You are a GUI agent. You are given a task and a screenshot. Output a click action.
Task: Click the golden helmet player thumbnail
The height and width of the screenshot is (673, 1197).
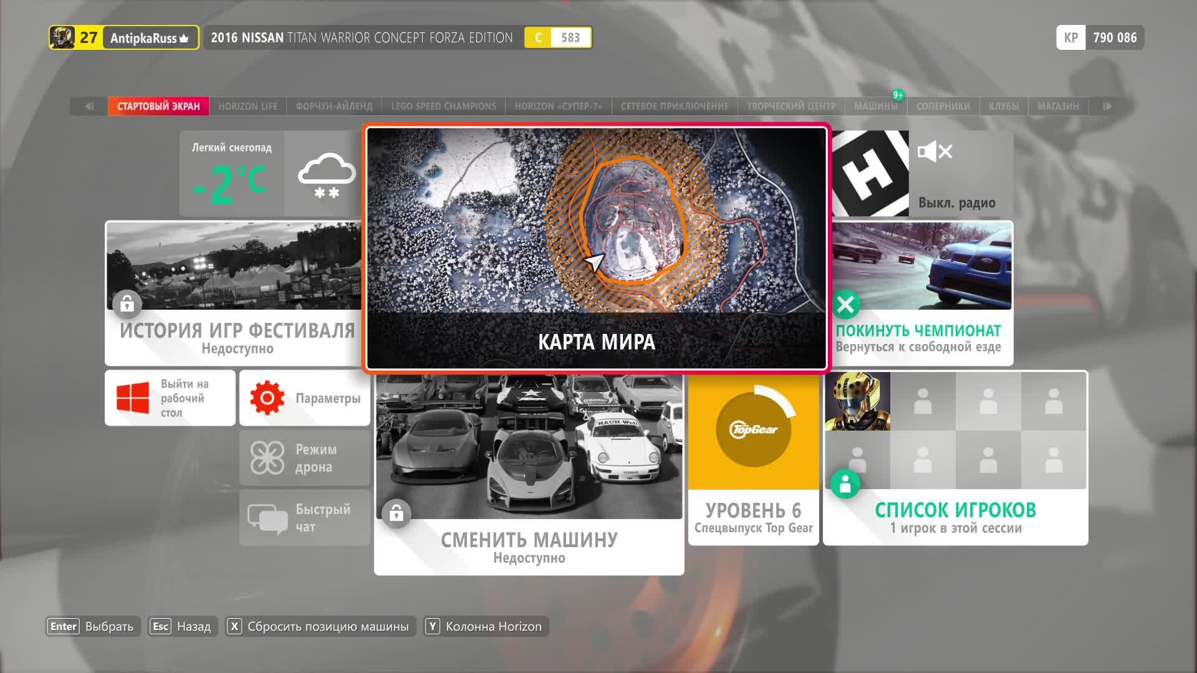pyautogui.click(x=858, y=401)
